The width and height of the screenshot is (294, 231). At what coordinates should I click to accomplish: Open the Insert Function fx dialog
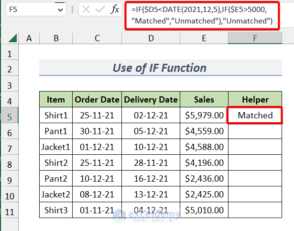pyautogui.click(x=115, y=9)
